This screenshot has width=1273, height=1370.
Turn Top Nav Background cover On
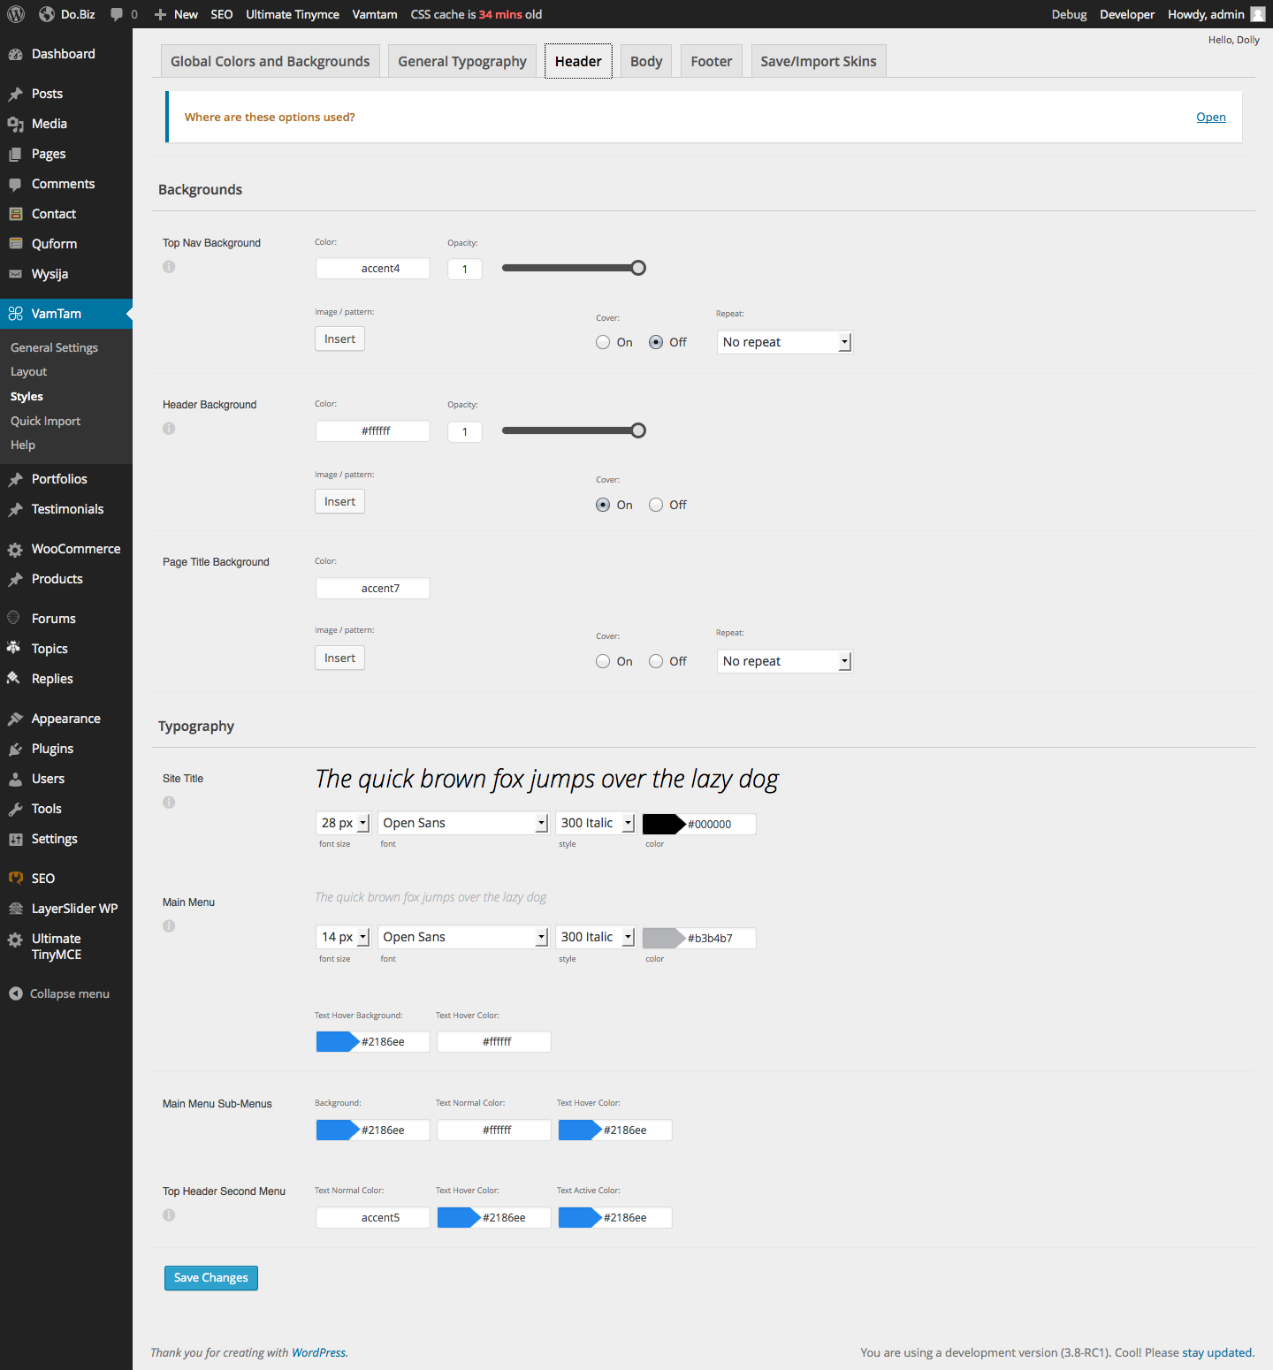tap(603, 342)
